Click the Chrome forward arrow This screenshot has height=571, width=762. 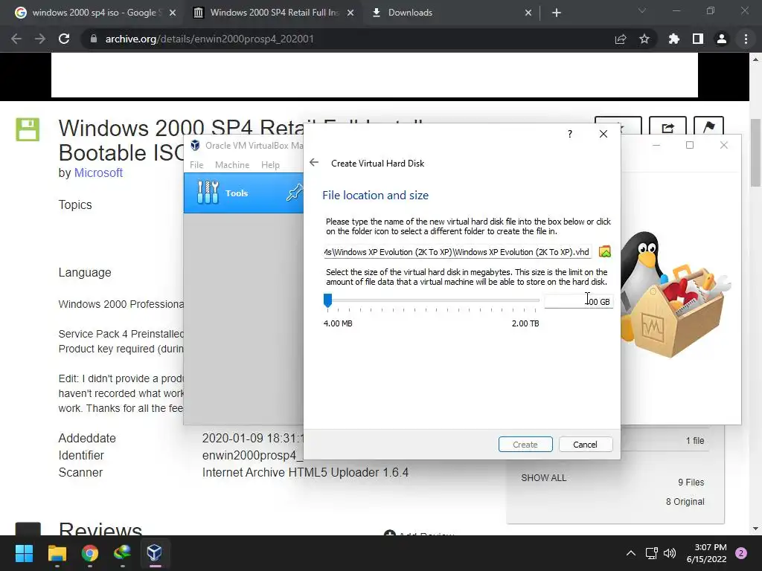[40, 39]
